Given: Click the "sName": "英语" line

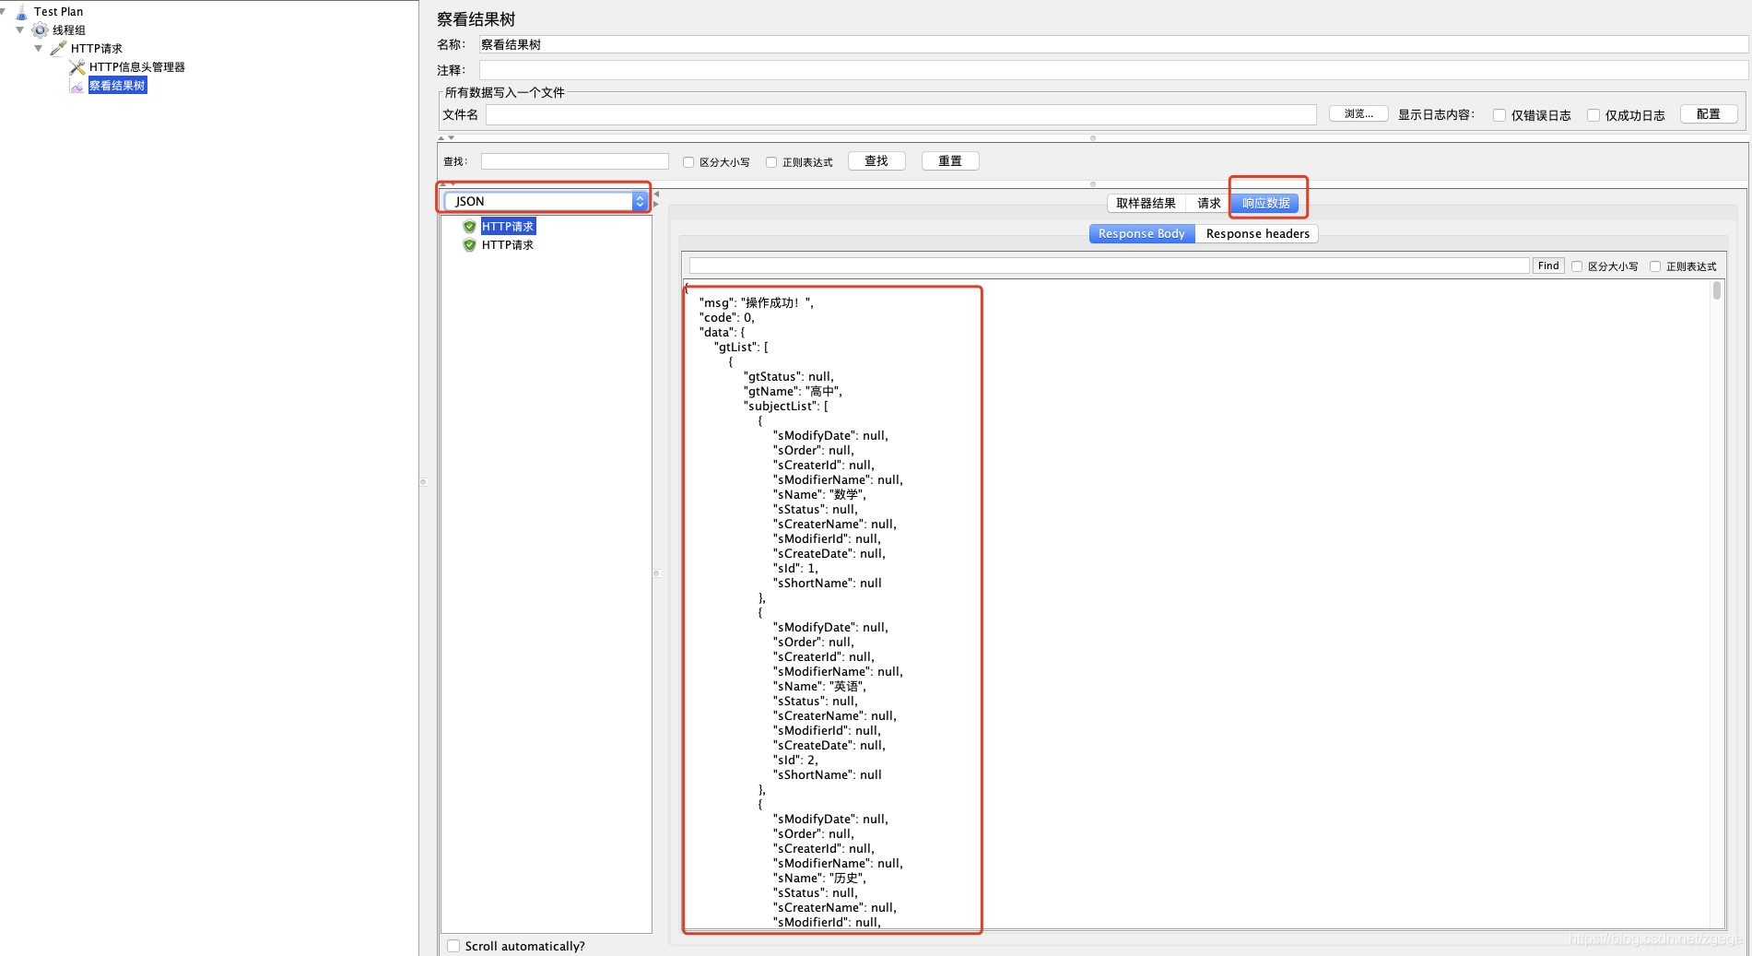Looking at the screenshot, I should [x=819, y=687].
